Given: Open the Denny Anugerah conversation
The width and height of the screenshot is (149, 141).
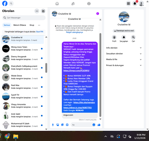Looking at the screenshot, I should click(22, 58).
